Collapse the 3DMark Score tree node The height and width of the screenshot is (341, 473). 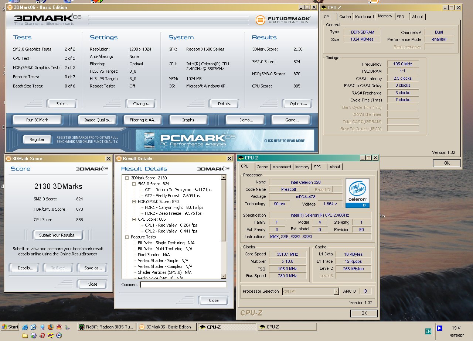click(x=127, y=178)
